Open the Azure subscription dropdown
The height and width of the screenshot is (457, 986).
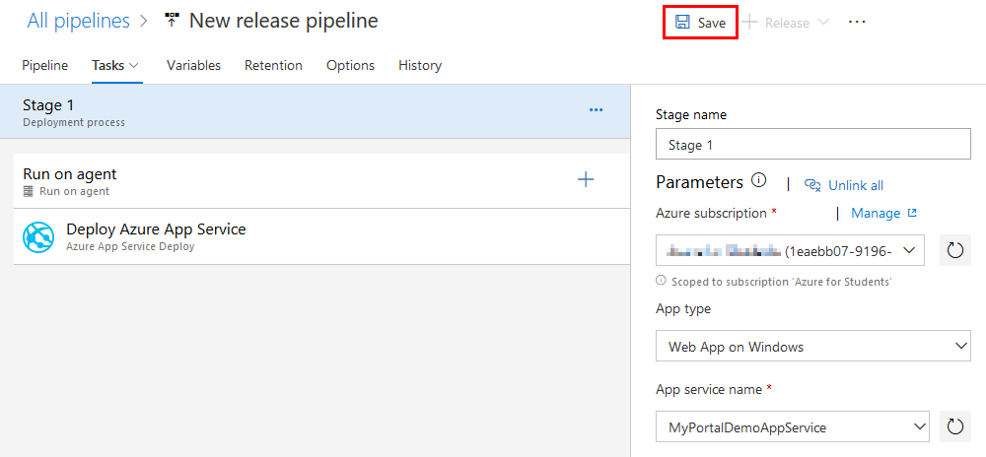pyautogui.click(x=790, y=250)
